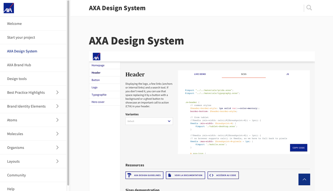333x191 pixels.
Task: Click the AXA logo in the embedded preview
Action: pos(97,56)
